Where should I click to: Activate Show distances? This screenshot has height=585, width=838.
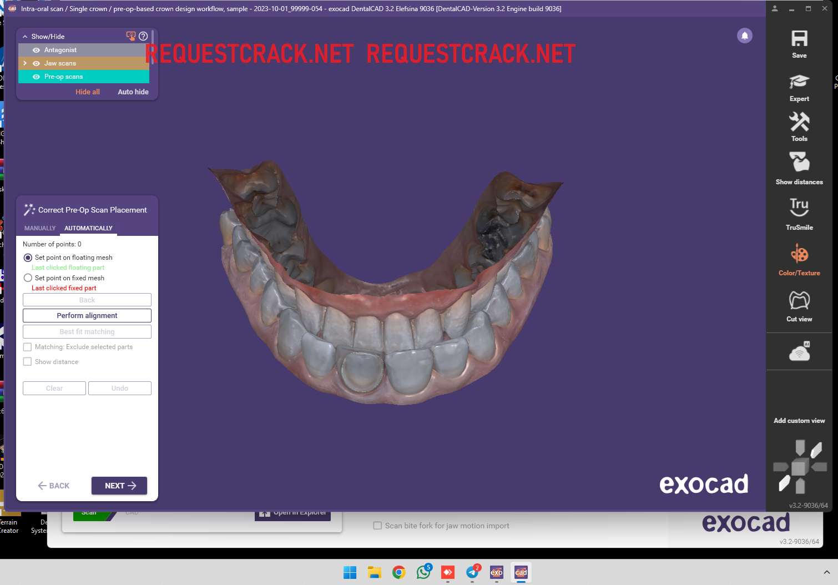[x=799, y=167]
